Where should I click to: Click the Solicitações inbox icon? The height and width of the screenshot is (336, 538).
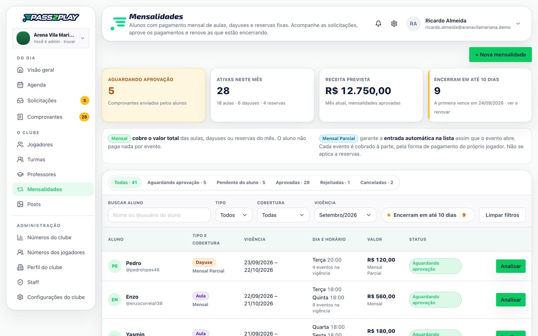20,100
